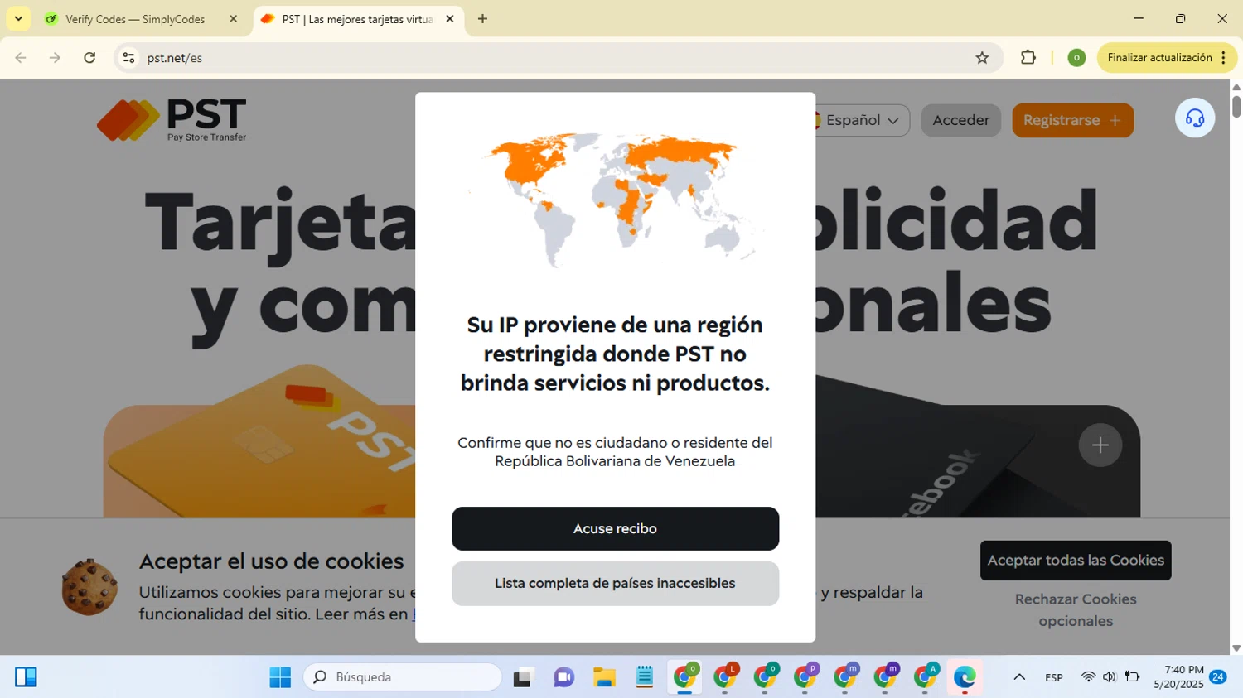This screenshot has width=1243, height=698.
Task: Click the PST Pay Store Transfer logo
Action: (x=172, y=120)
